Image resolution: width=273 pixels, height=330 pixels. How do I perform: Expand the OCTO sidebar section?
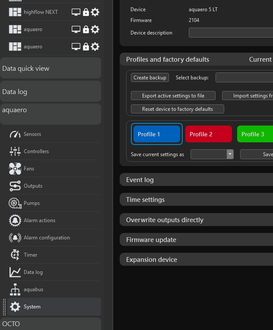[x=51, y=324]
